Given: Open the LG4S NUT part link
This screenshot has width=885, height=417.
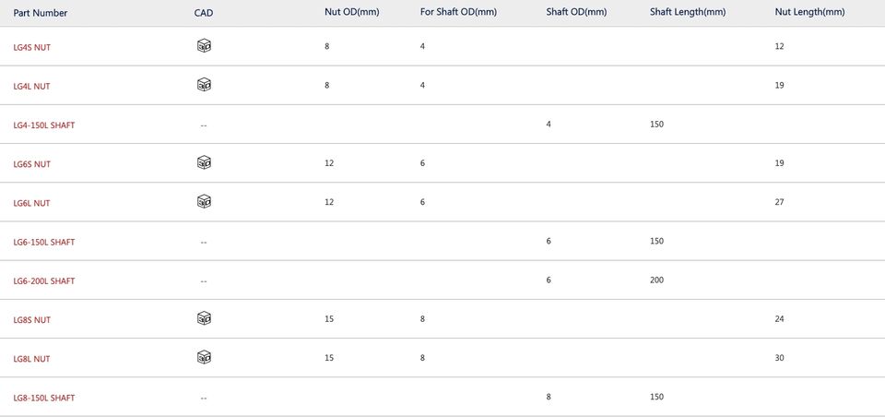Looking at the screenshot, I should [x=31, y=47].
